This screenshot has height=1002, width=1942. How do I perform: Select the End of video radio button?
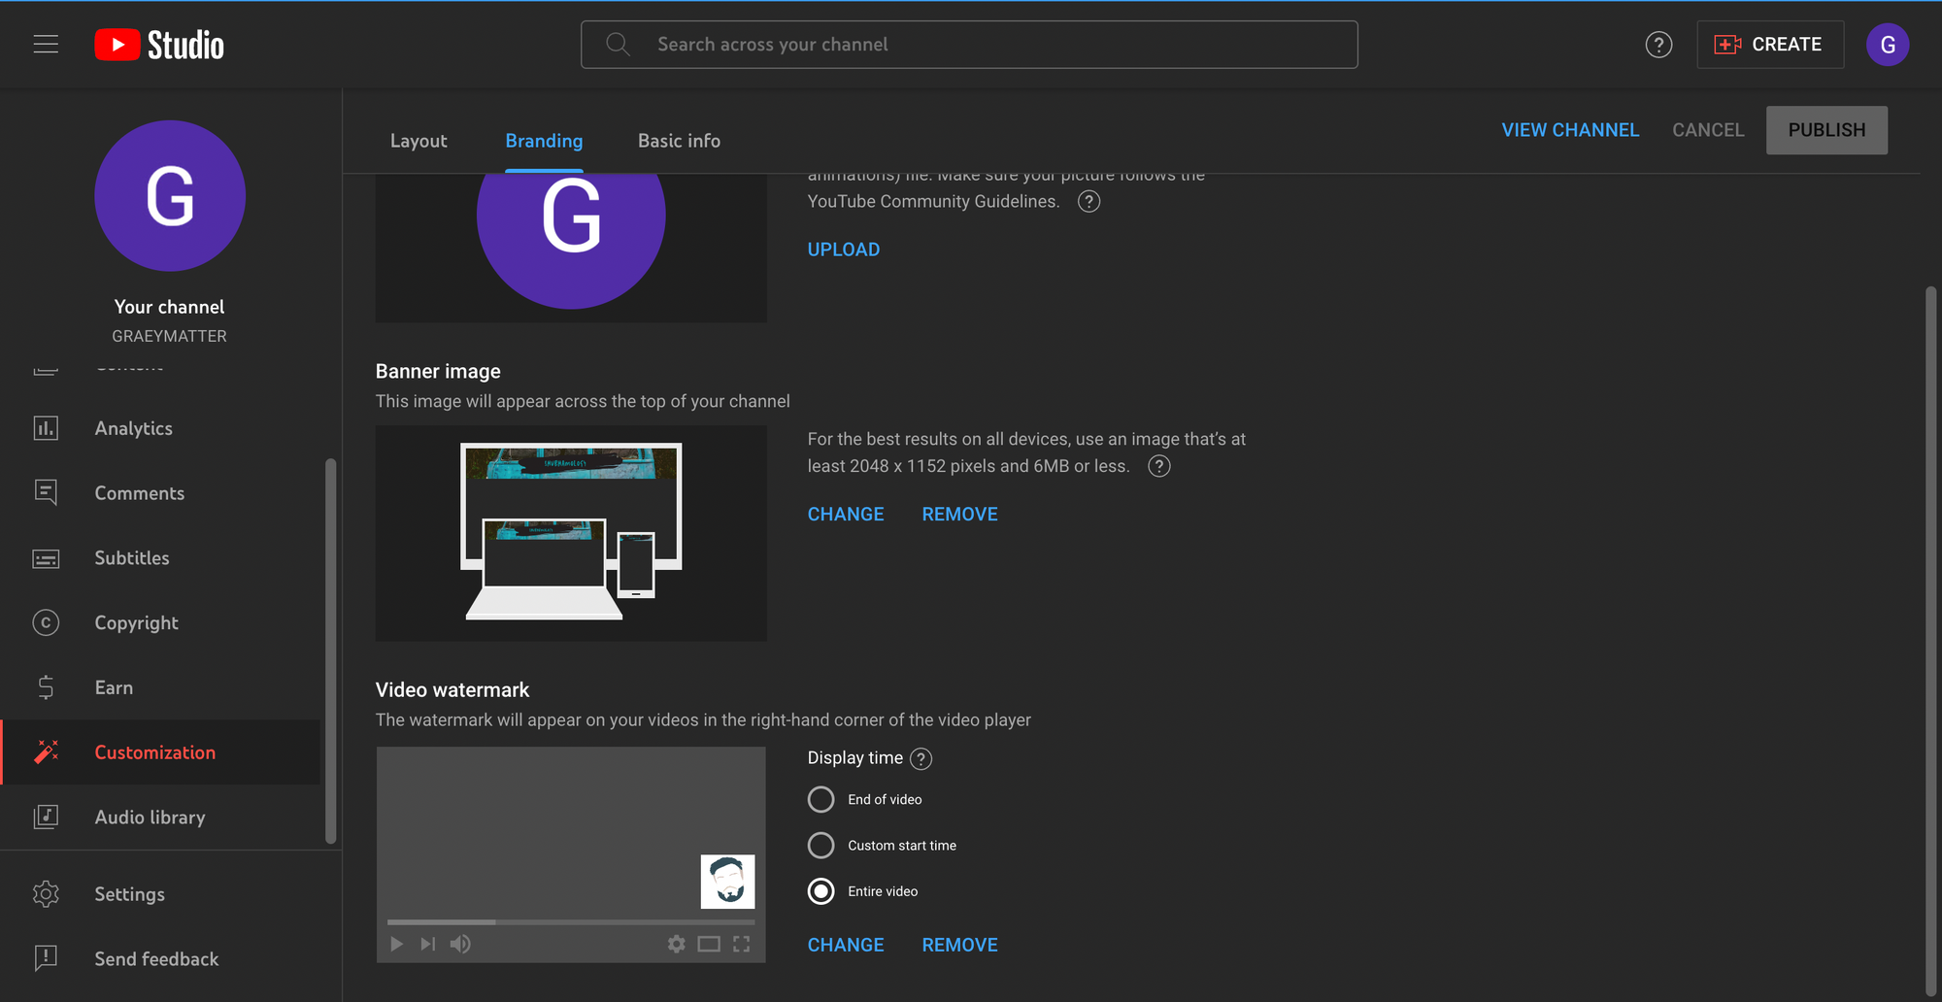(820, 799)
